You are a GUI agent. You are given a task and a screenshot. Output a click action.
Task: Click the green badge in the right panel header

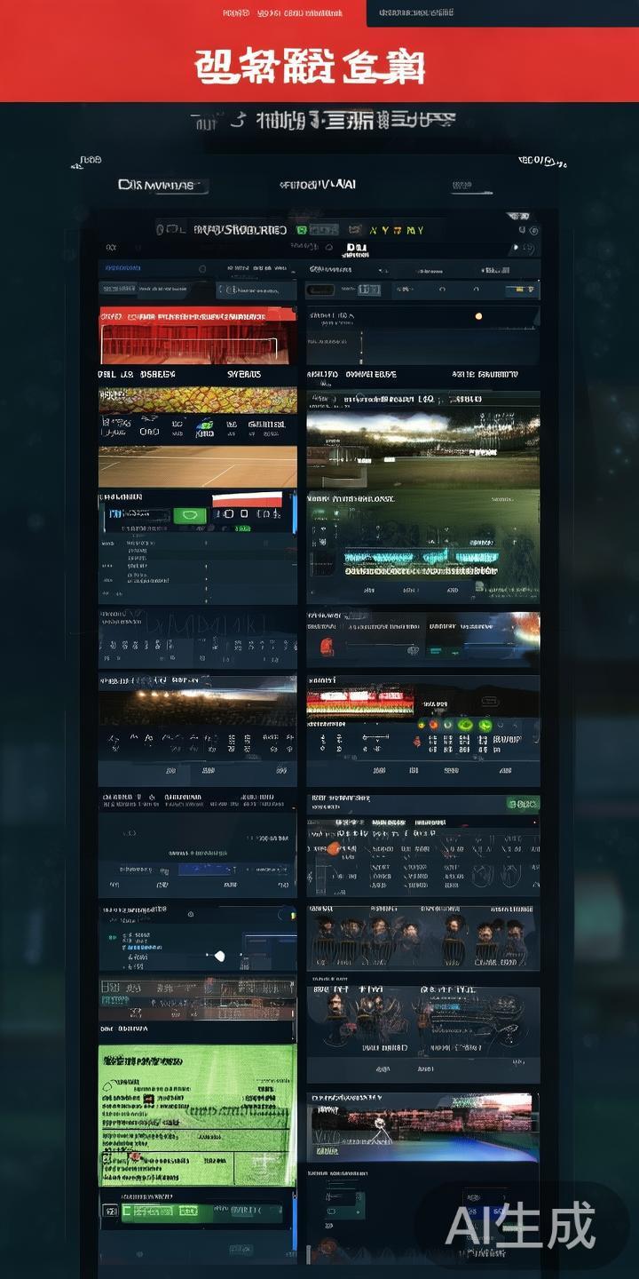[522, 804]
